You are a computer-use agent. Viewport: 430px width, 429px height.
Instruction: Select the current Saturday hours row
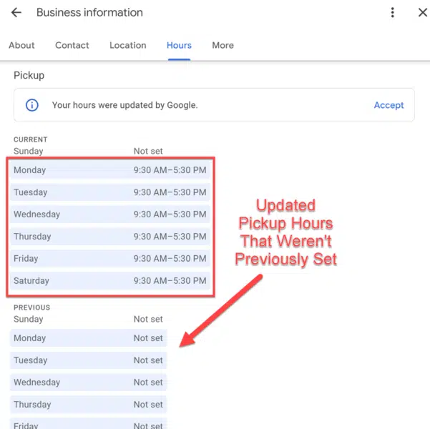pos(111,281)
